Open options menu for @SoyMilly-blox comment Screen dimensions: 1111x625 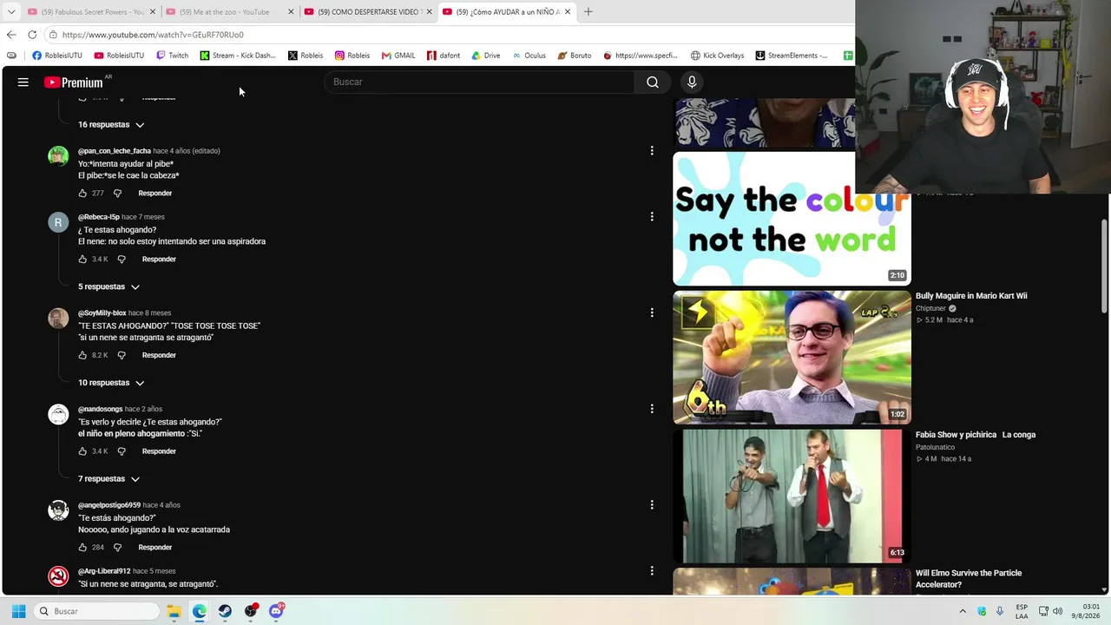pos(652,312)
